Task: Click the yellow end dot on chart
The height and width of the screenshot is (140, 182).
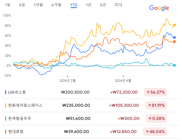Action: coord(174,25)
